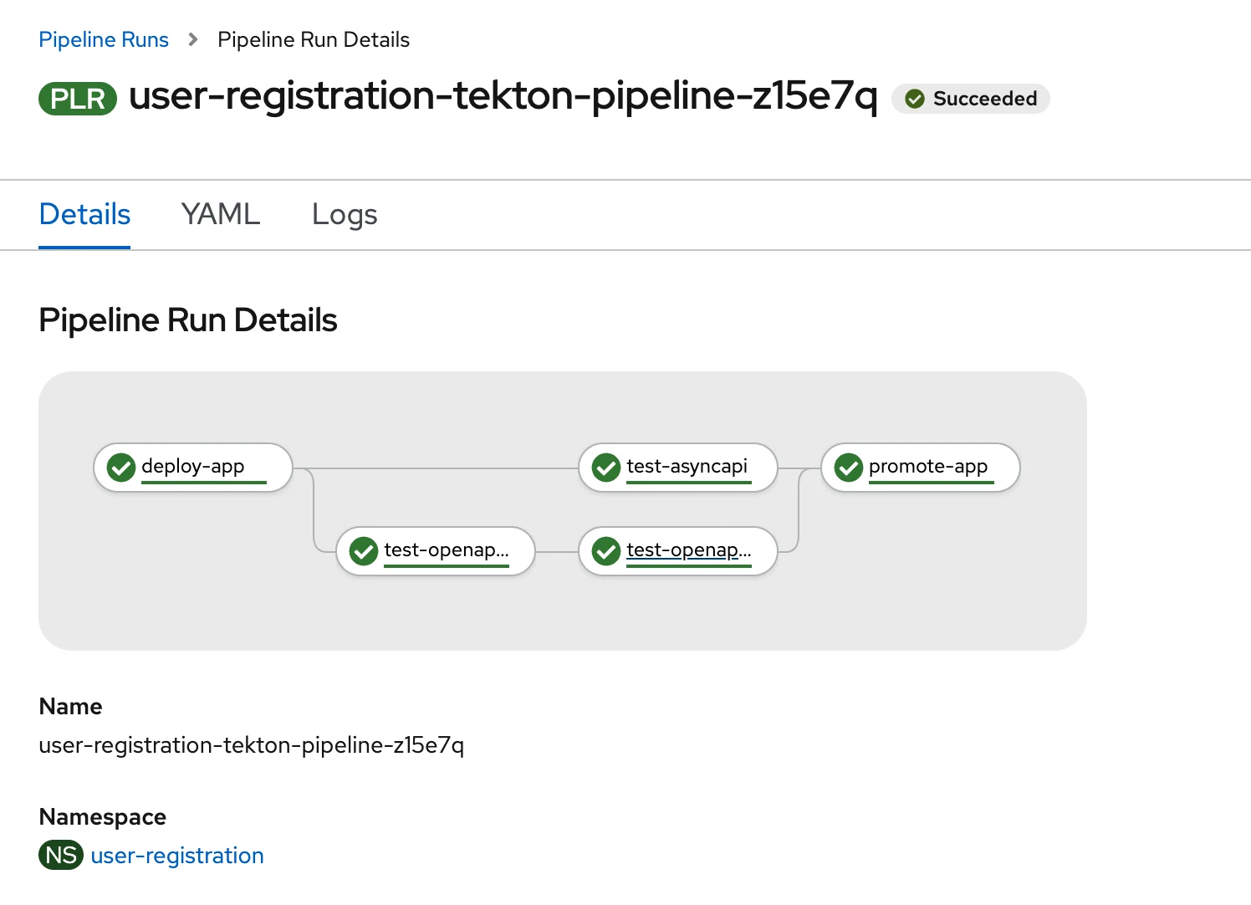1251x905 pixels.
Task: Click the breadcrumb chevron separator
Action: (193, 39)
